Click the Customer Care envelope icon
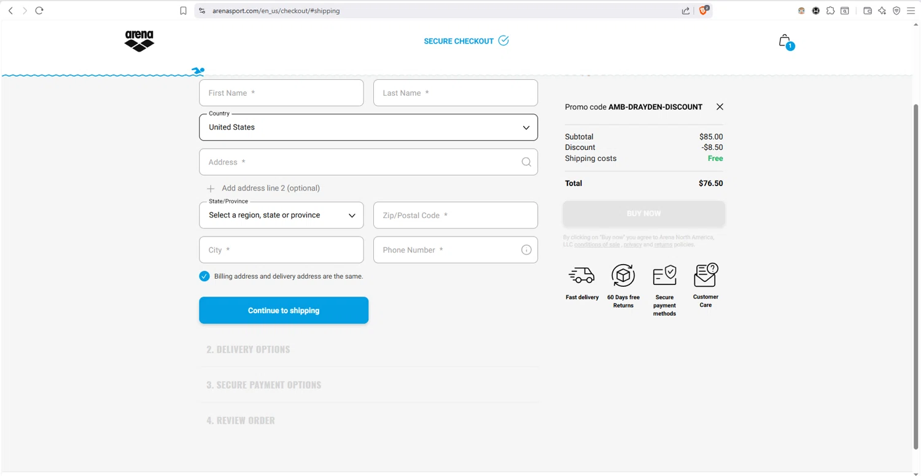Screen dimensions: 921x476 pyautogui.click(x=705, y=275)
